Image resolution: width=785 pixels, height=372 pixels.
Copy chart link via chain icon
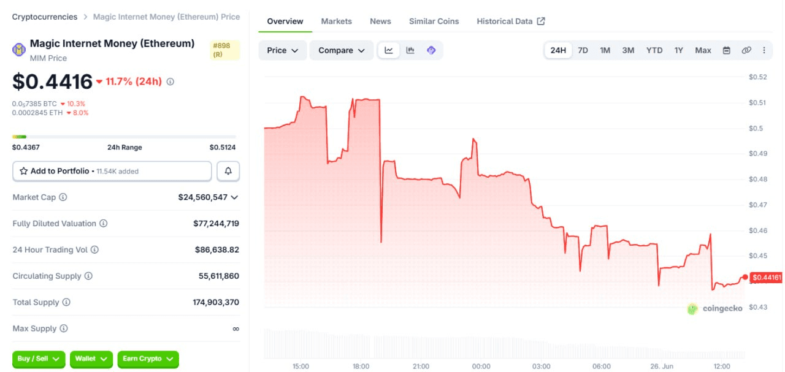coord(746,50)
